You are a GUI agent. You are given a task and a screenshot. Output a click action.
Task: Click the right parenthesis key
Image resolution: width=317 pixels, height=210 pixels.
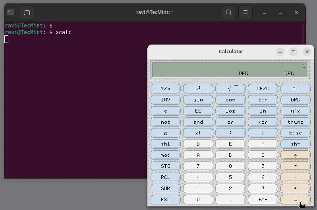click(263, 133)
